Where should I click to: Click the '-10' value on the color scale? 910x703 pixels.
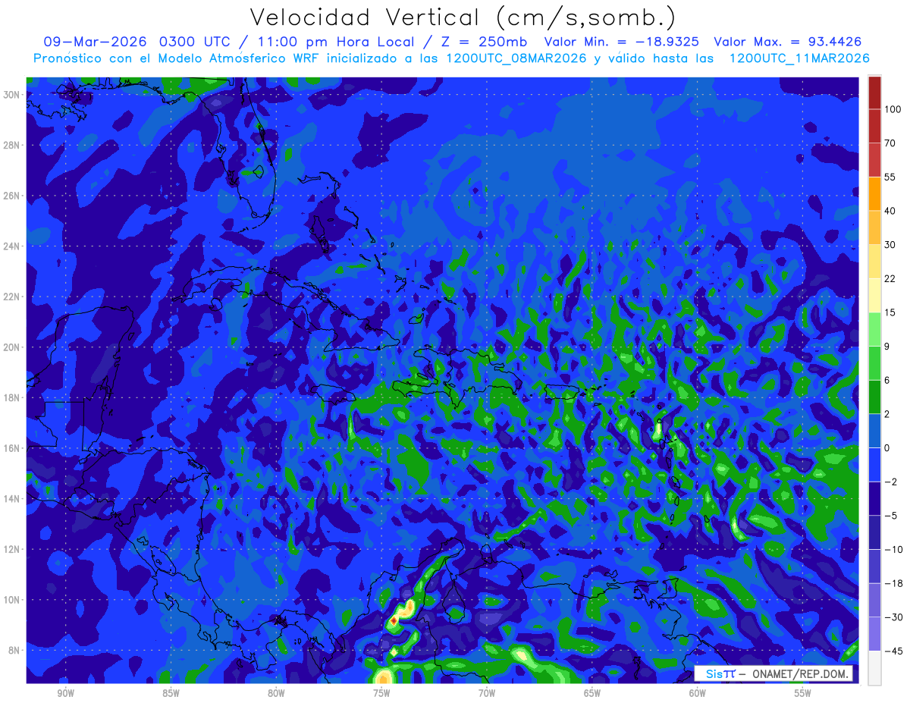(x=893, y=549)
